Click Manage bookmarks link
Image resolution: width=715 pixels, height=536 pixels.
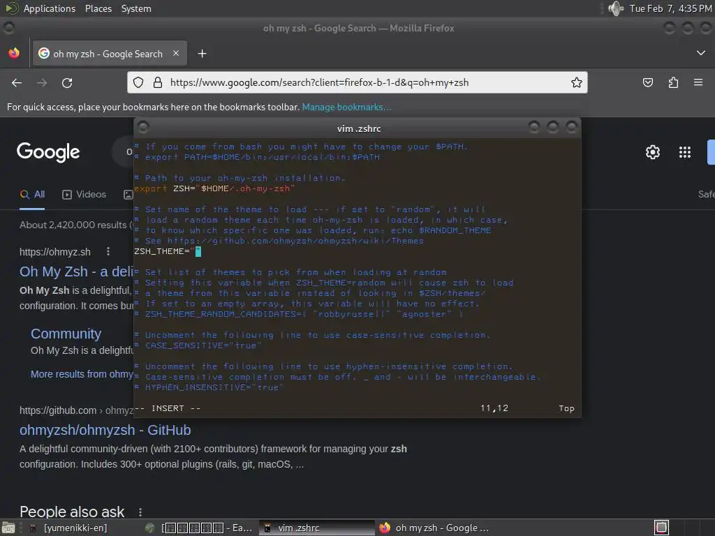[x=346, y=107]
